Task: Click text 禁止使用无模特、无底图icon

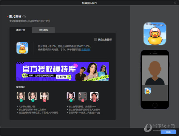Action: tap(82, 106)
